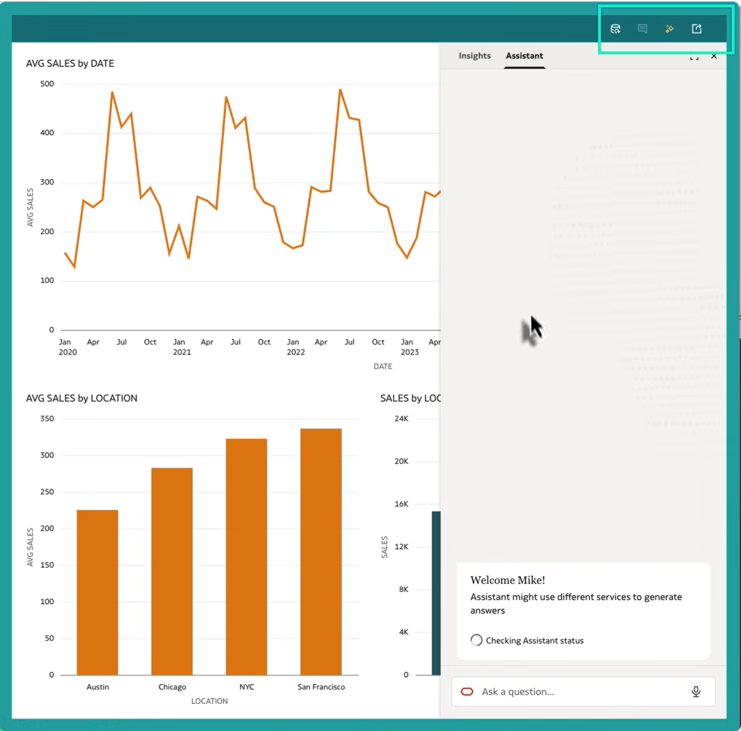Image resolution: width=741 pixels, height=731 pixels.
Task: Click the Welcome Mike! heading
Action: point(508,580)
